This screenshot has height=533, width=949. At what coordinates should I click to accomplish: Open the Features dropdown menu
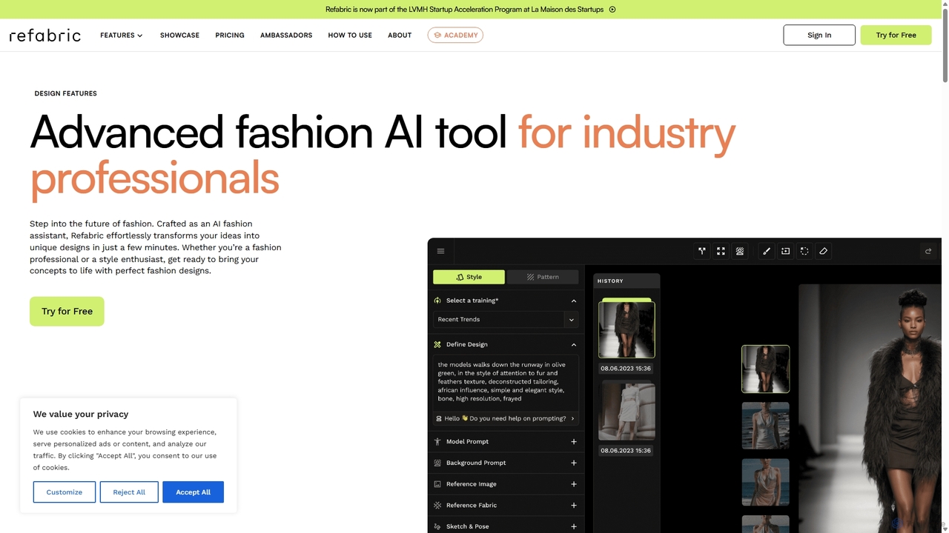tap(122, 35)
